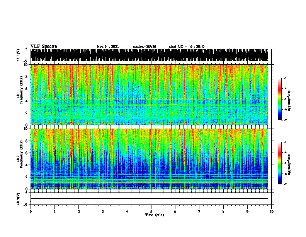The image size is (306, 237).
Task: Click the ch.1 color bar log(PSD) title
Action: pyautogui.click(x=289, y=101)
